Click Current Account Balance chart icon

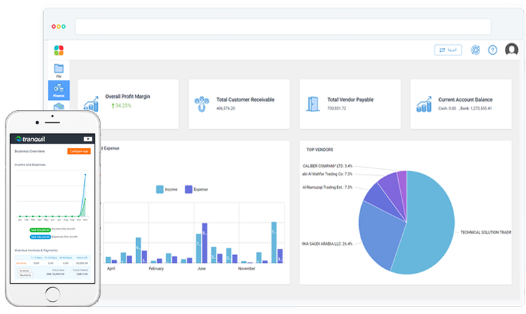pyautogui.click(x=423, y=103)
